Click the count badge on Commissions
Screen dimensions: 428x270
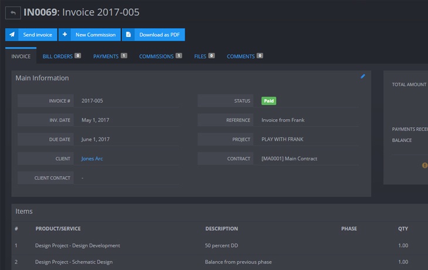pyautogui.click(x=179, y=56)
